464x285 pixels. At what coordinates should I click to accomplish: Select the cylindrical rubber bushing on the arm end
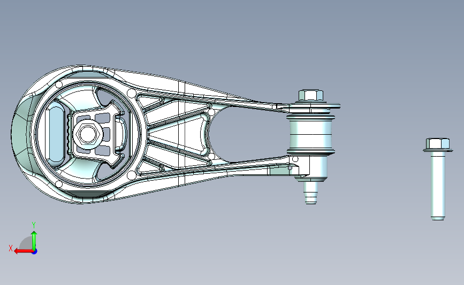311,135
